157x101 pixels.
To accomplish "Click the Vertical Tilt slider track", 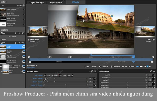I will (x=66, y=85).
